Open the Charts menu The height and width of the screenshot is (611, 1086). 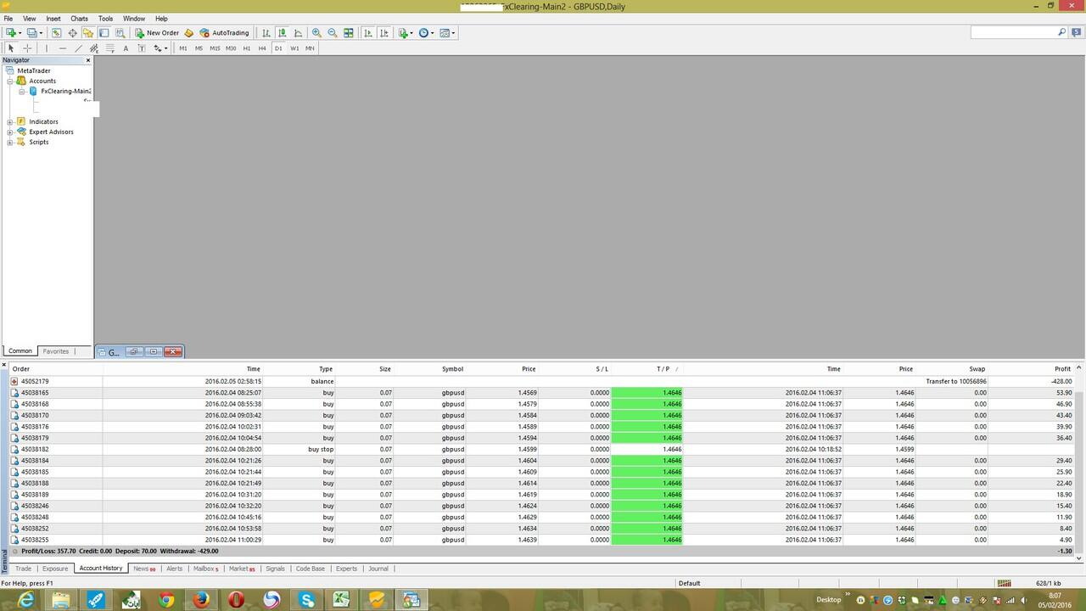point(79,18)
